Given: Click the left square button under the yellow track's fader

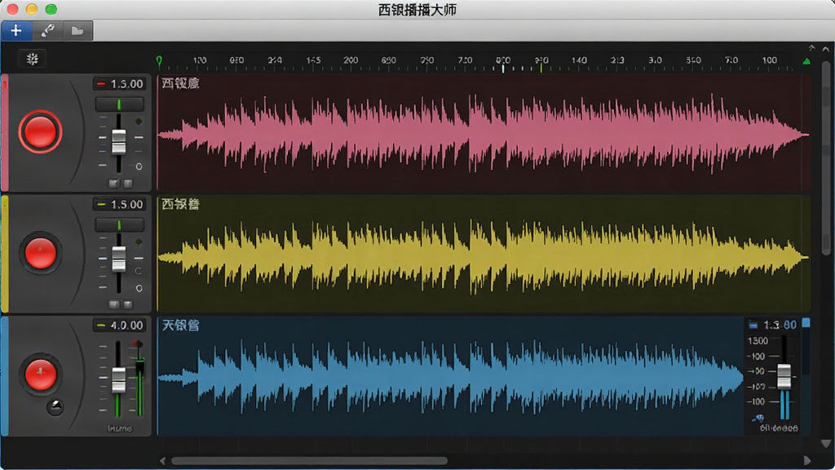Looking at the screenshot, I should 113,305.
